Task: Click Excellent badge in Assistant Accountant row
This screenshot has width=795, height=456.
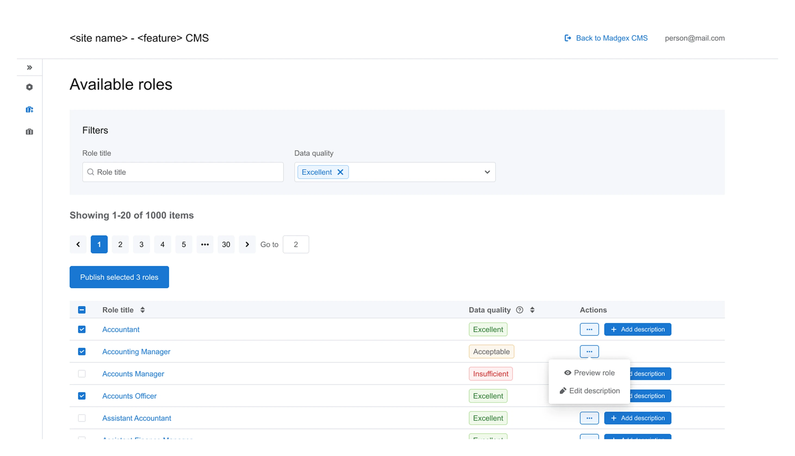Action: 488,418
